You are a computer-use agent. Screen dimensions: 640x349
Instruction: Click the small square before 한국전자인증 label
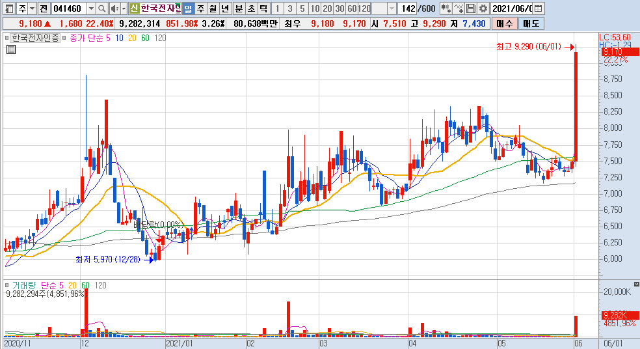point(7,38)
